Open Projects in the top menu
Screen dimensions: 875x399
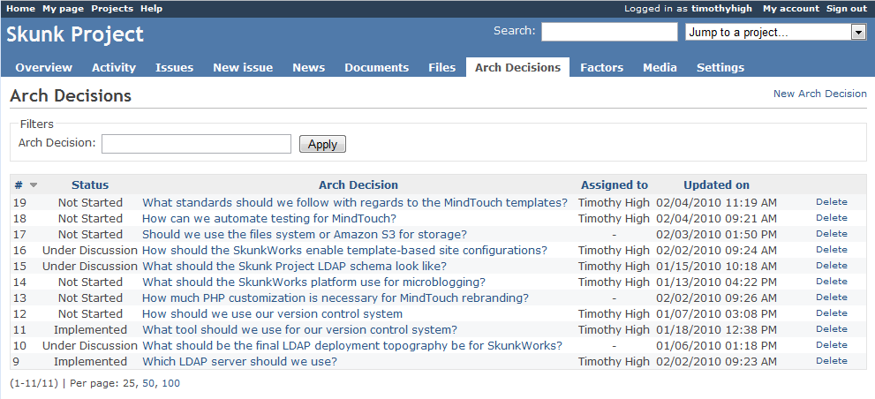(x=112, y=8)
